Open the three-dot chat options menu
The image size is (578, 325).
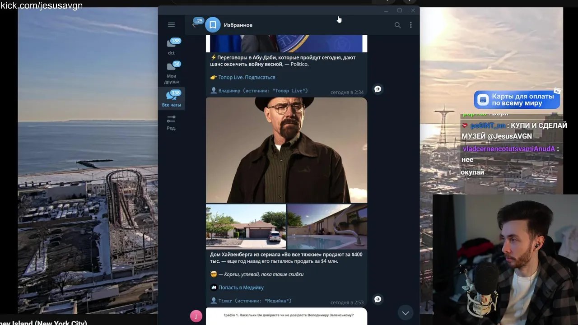[410, 25]
